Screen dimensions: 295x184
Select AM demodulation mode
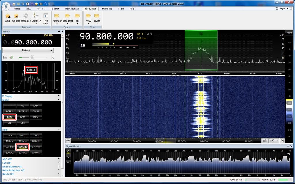[x=23, y=106]
